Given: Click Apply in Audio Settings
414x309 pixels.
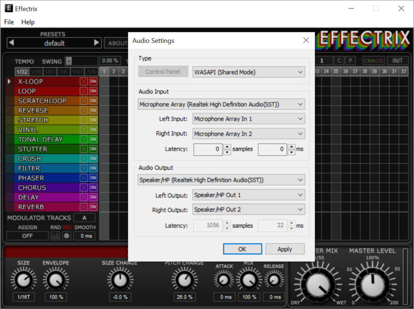Looking at the screenshot, I should pos(285,249).
